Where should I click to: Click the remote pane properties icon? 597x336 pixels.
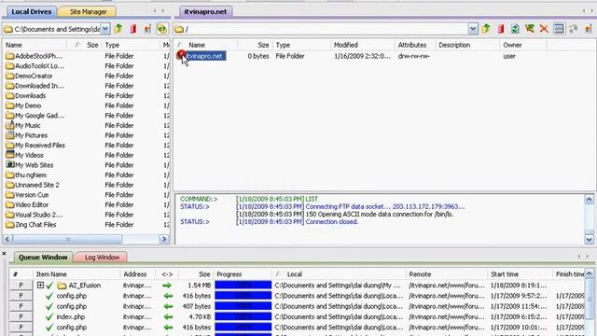[x=589, y=29]
